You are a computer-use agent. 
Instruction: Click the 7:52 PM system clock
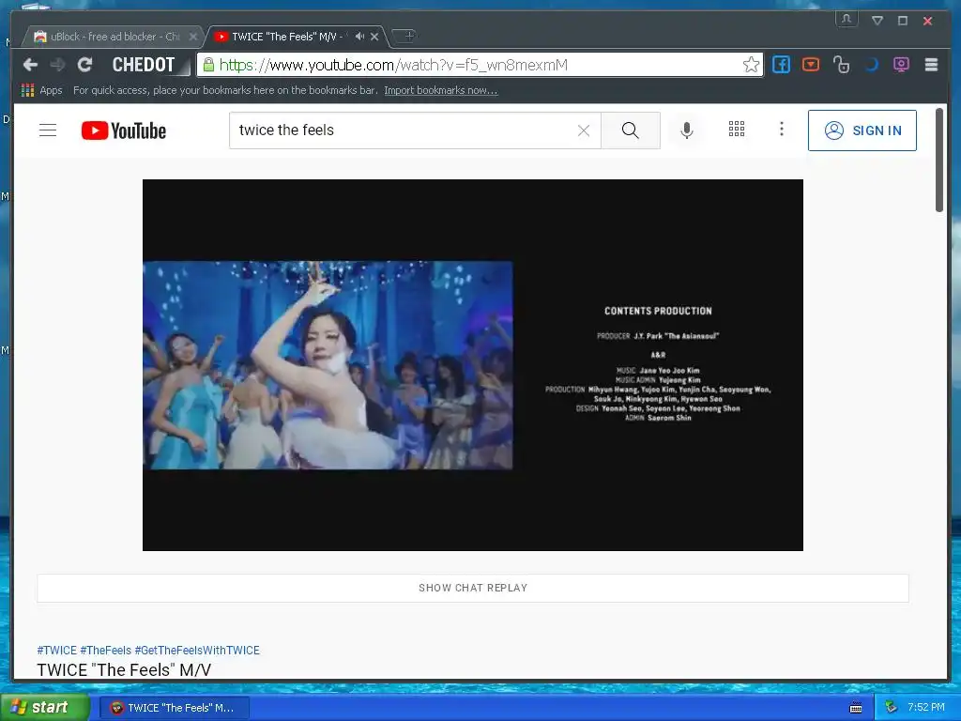point(926,708)
